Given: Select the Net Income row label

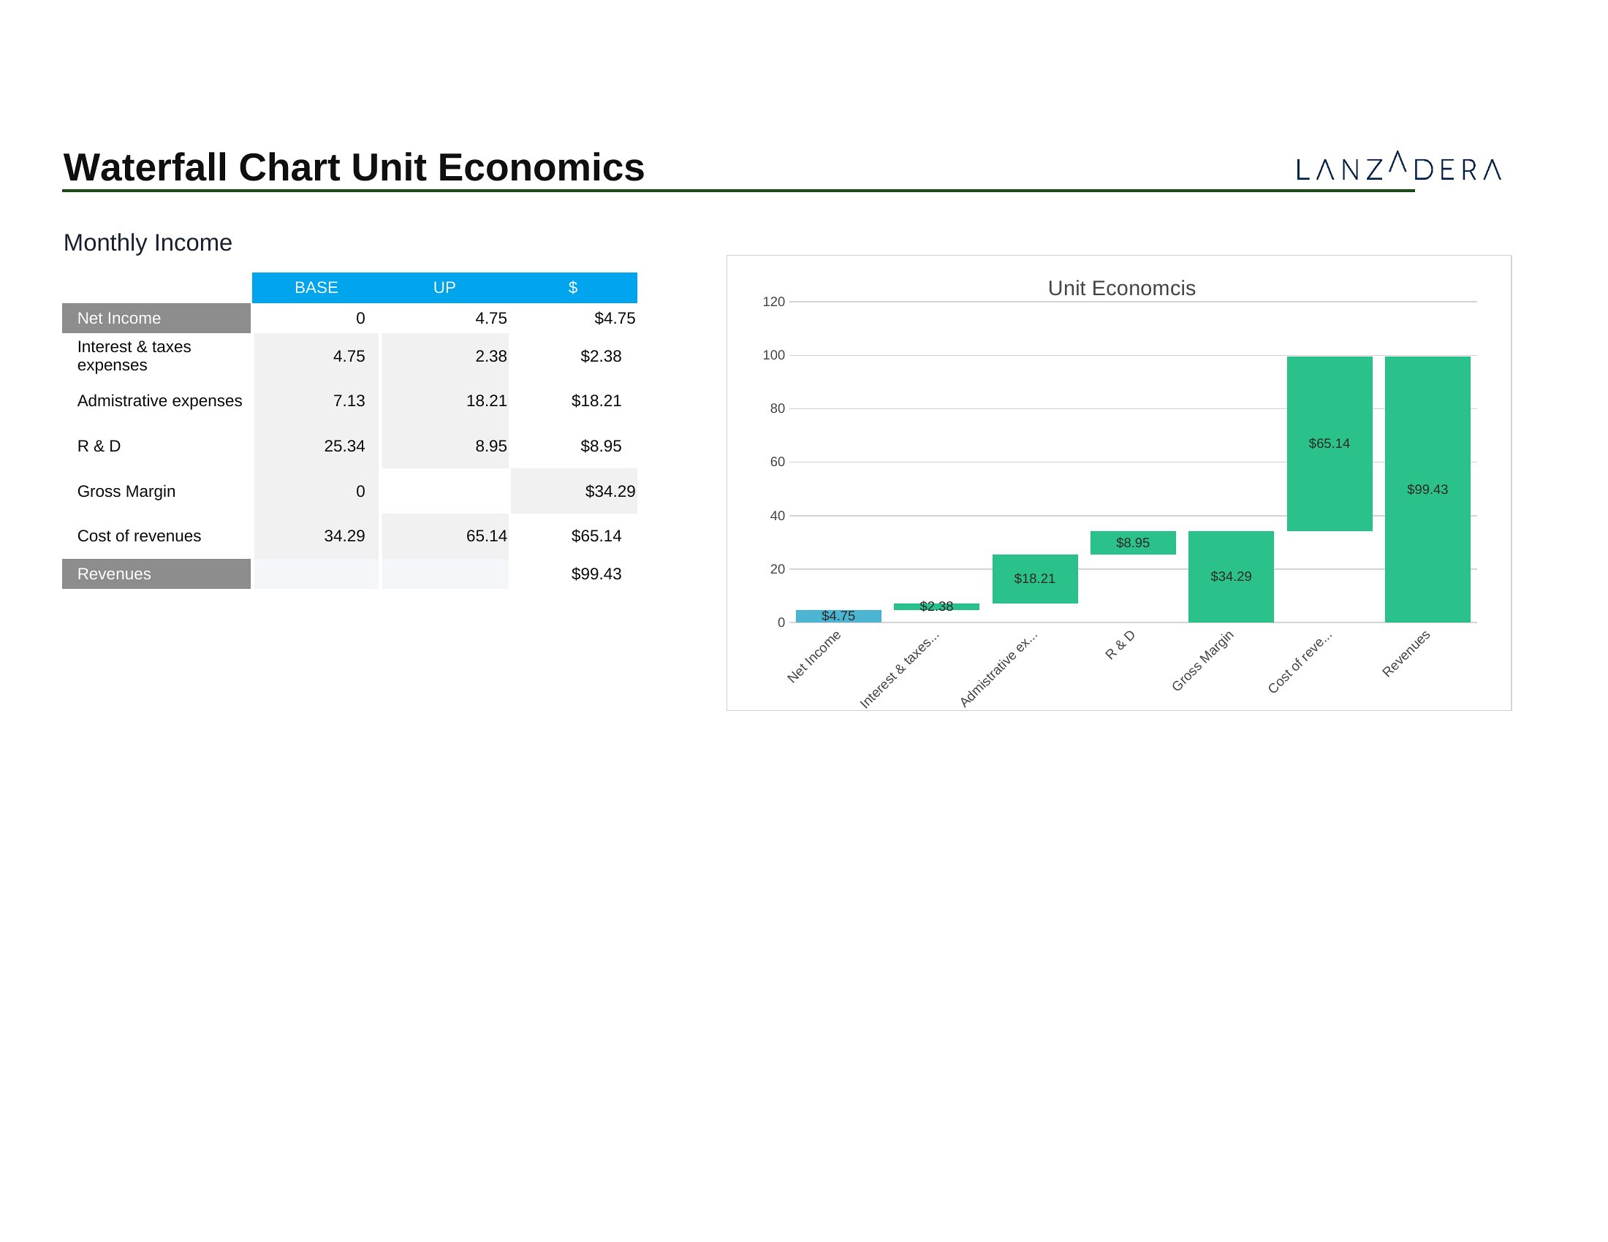Looking at the screenshot, I should pos(156,319).
